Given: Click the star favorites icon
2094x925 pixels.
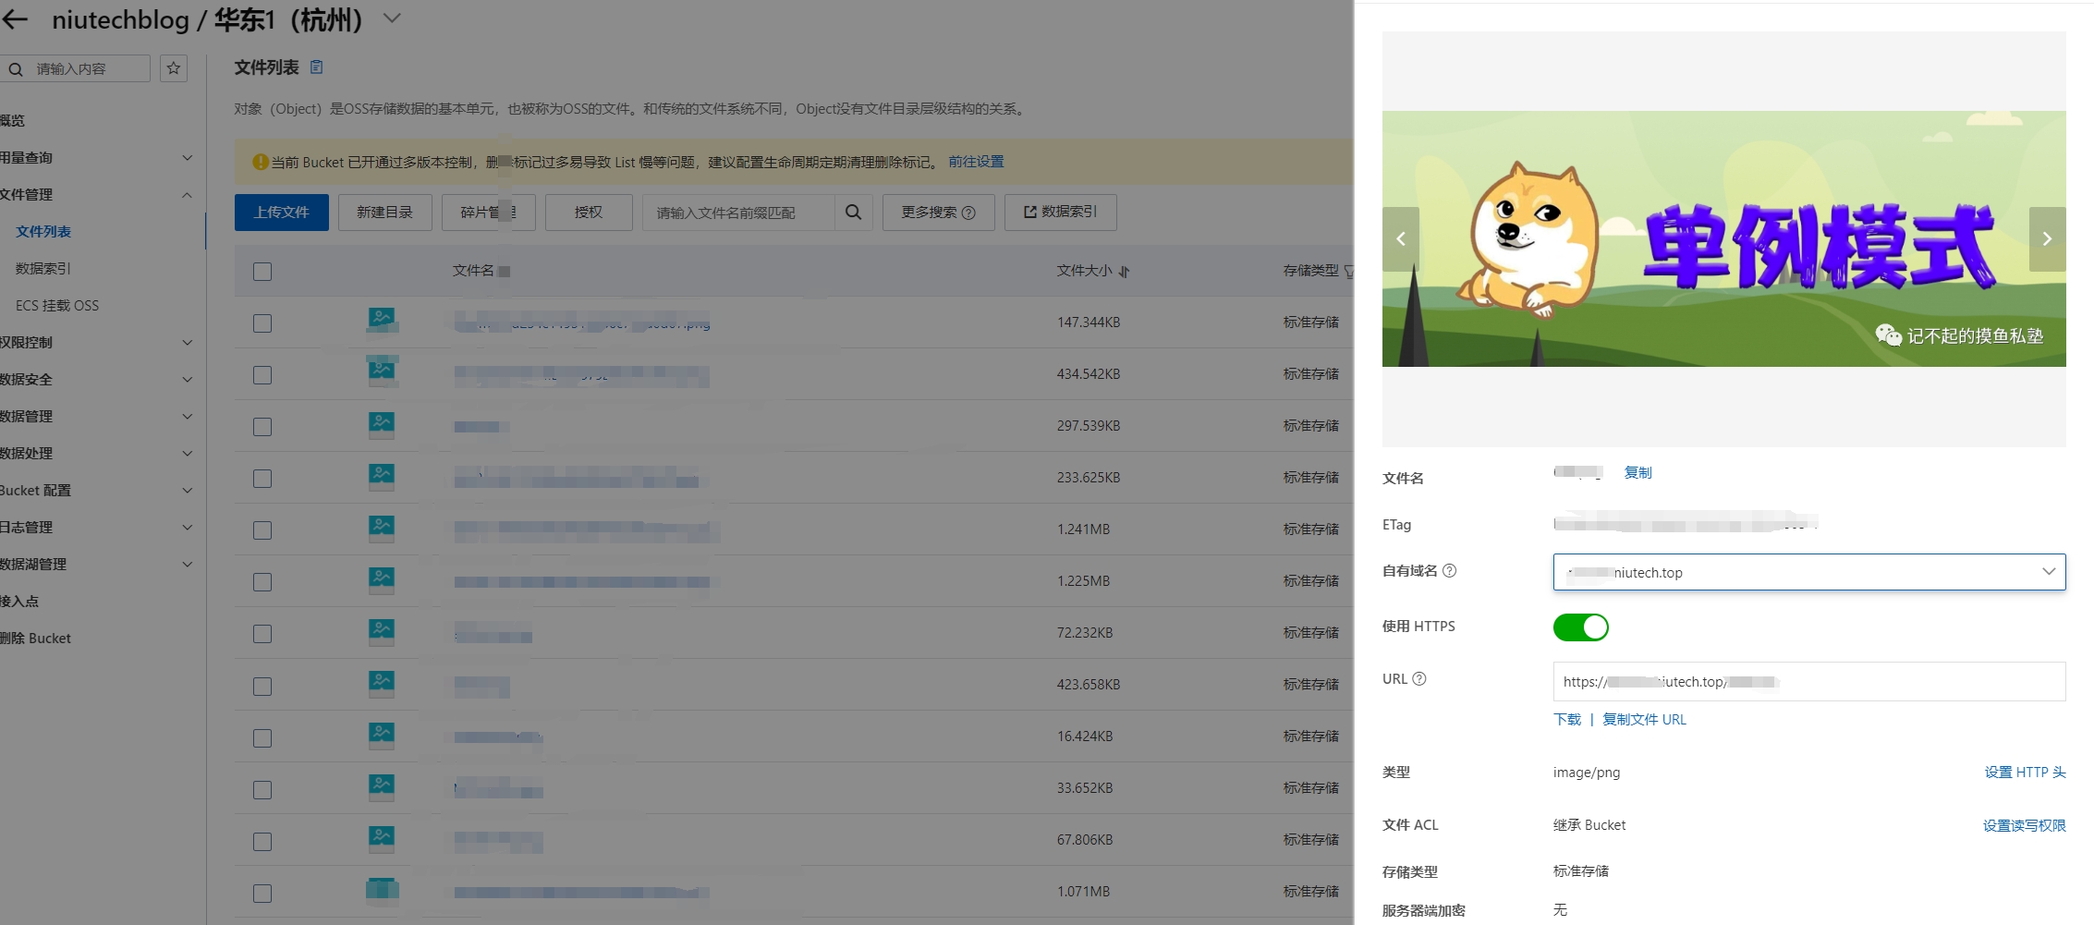Looking at the screenshot, I should pos(174,68).
